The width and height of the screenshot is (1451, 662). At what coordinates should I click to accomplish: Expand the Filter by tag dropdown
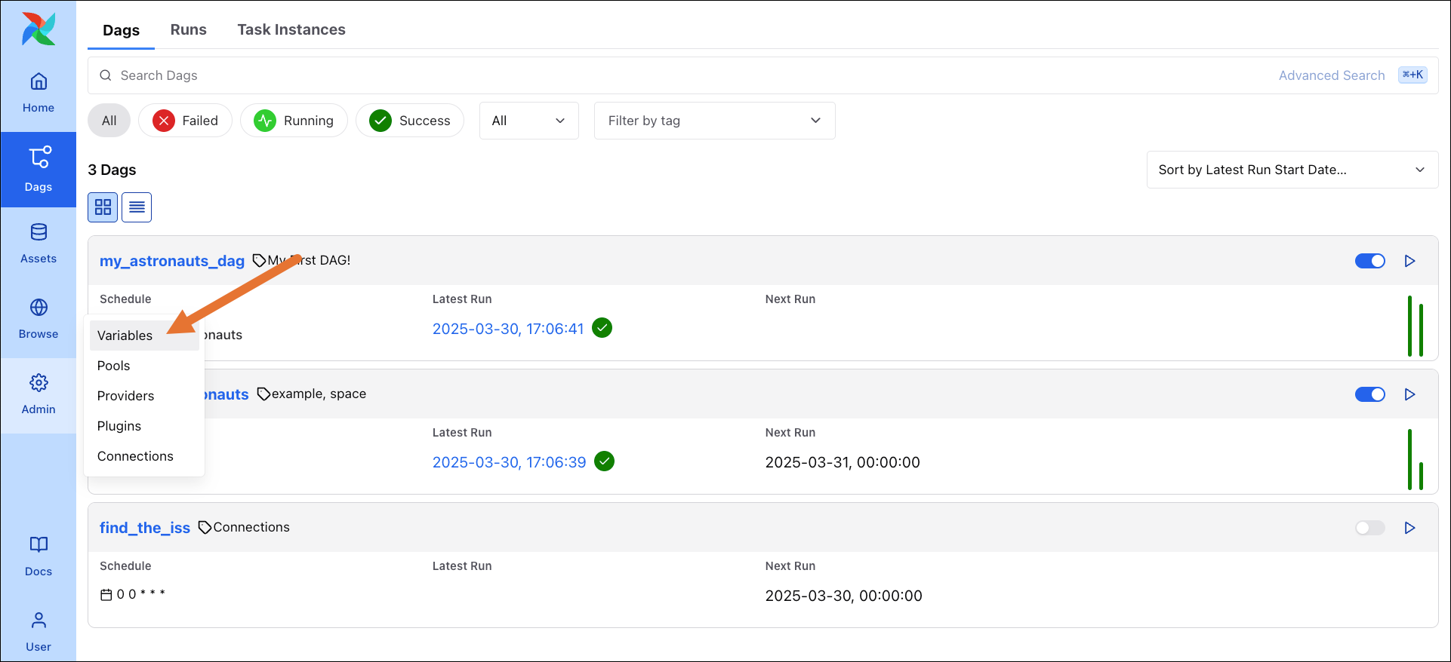pyautogui.click(x=714, y=121)
